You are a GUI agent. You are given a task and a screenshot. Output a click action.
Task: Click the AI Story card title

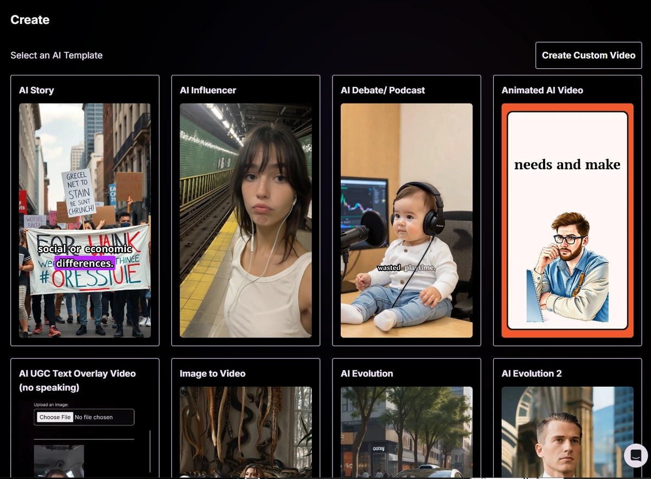point(36,90)
